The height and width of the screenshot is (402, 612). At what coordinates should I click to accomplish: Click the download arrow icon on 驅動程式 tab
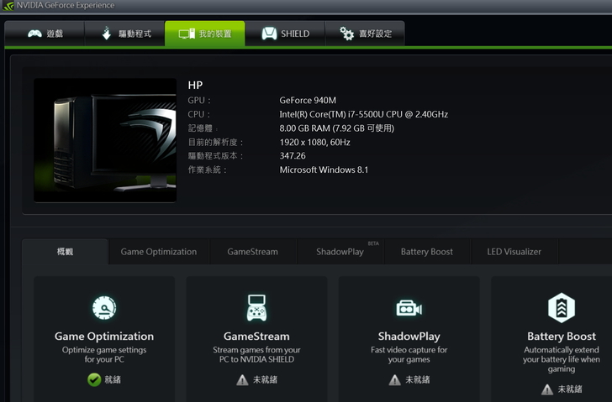107,34
